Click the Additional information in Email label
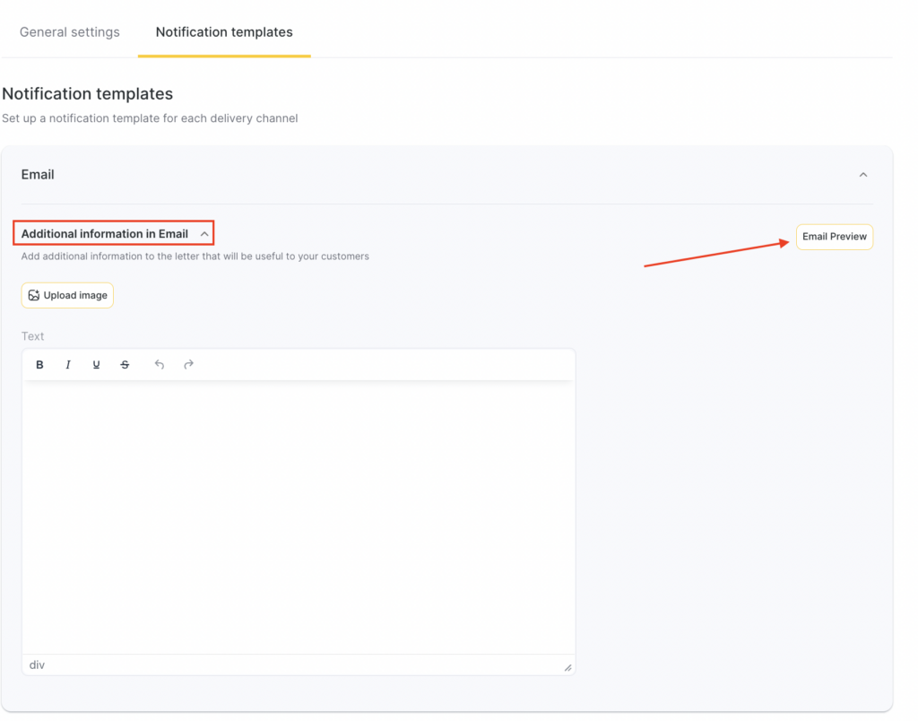 point(105,234)
